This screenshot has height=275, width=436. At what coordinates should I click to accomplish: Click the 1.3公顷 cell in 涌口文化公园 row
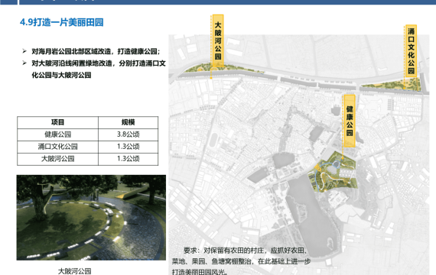(129, 147)
